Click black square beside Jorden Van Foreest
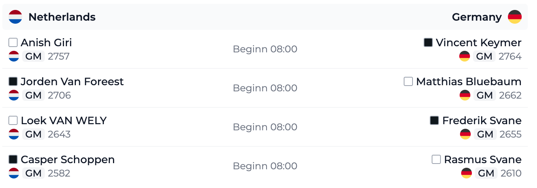 click(13, 81)
